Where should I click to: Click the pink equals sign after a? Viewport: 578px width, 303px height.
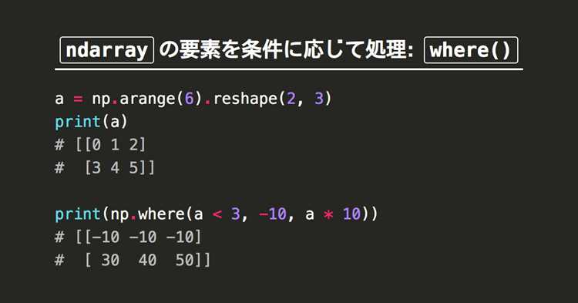tap(78, 99)
